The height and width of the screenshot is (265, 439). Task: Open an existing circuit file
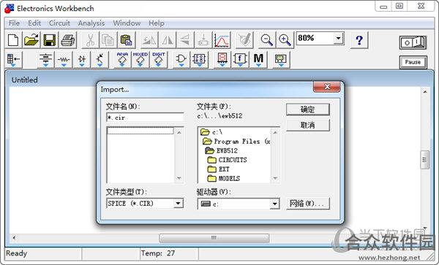[31, 40]
